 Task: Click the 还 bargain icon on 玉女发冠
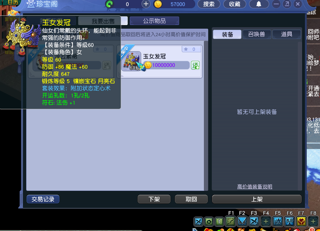[195, 65]
